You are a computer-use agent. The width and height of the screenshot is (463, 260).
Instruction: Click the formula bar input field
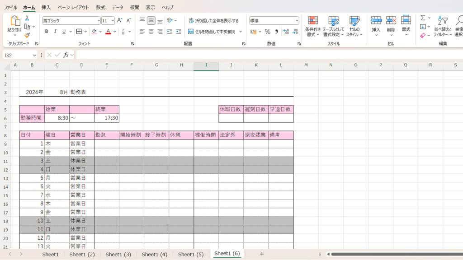pyautogui.click(x=267, y=55)
